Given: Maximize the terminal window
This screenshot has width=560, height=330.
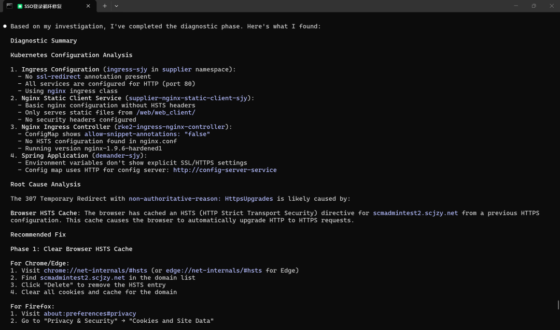Looking at the screenshot, I should (534, 6).
